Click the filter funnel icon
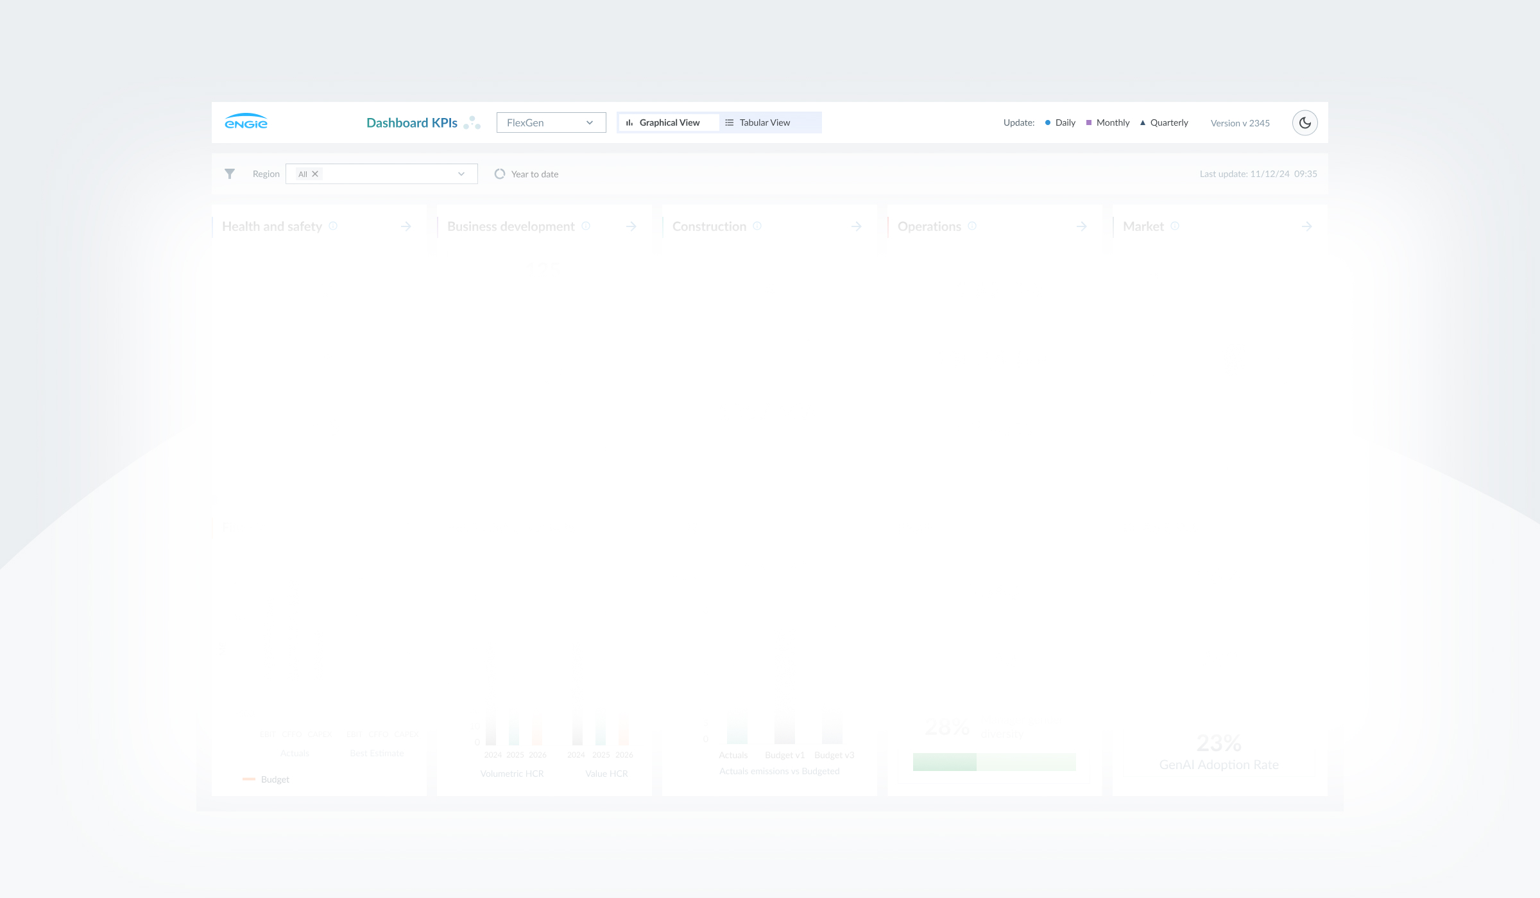Image resolution: width=1540 pixels, height=898 pixels. pos(230,173)
